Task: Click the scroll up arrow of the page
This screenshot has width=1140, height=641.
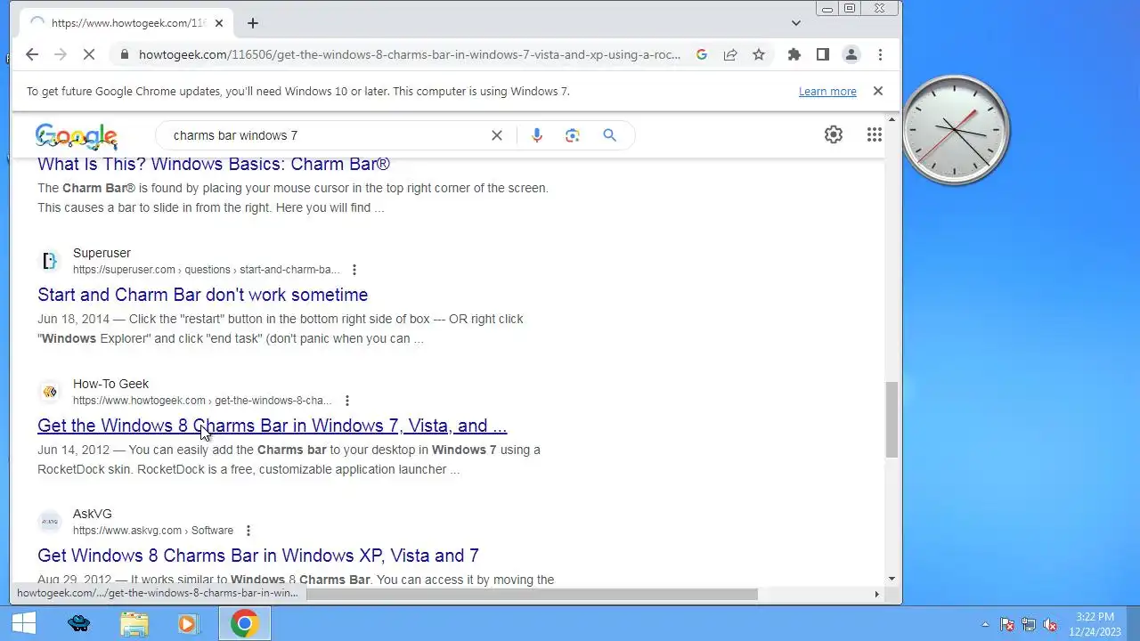Action: (892, 120)
